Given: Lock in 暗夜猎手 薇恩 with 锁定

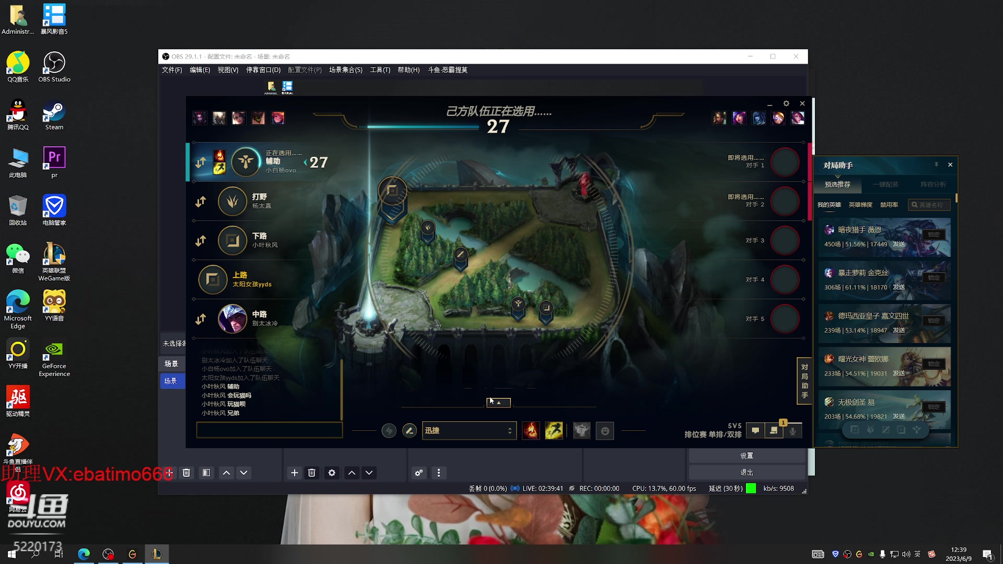Looking at the screenshot, I should point(934,234).
